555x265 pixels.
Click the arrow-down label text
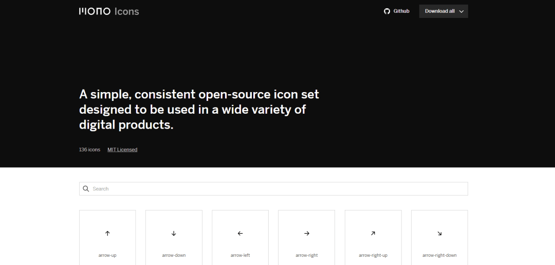[174, 255]
